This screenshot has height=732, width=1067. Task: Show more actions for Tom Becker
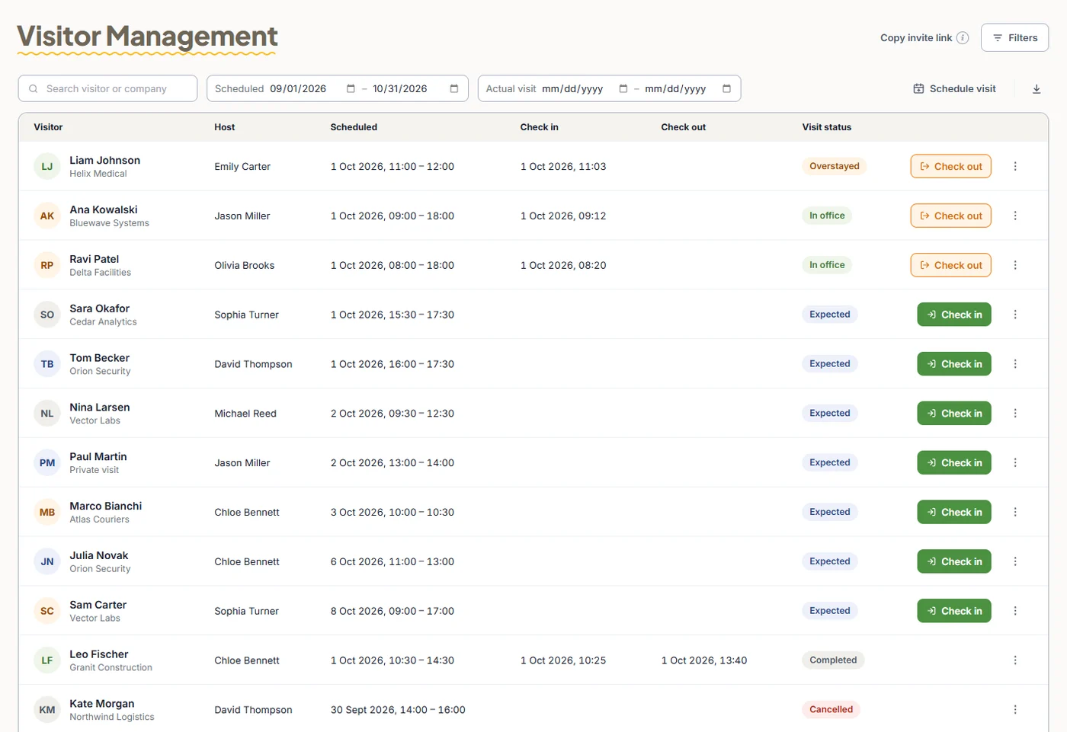1015,364
